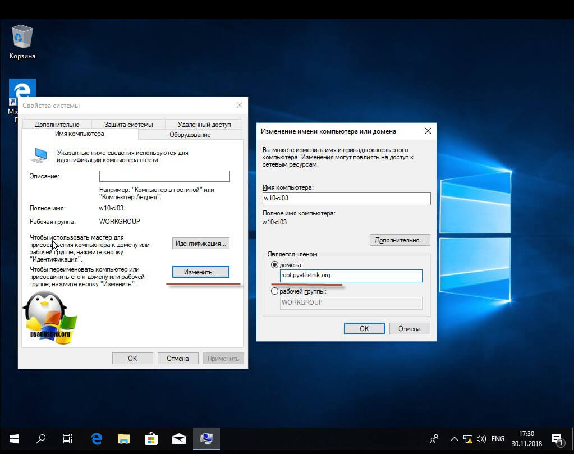
Task: Open the volume speaker icon
Action: [481, 439]
